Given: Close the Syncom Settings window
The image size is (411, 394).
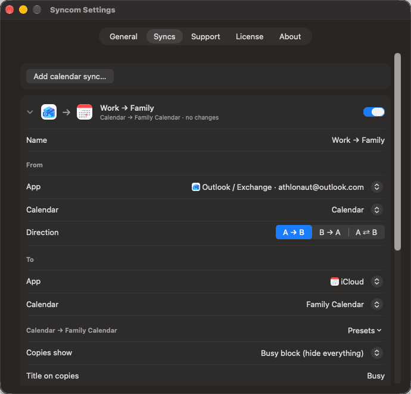Looking at the screenshot, I should pos(10,10).
